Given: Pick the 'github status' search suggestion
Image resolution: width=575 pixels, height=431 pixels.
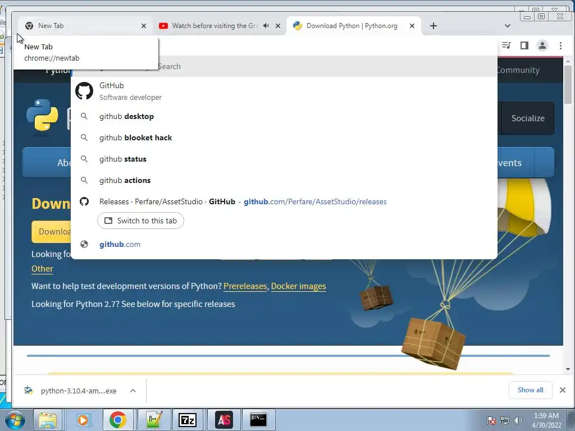Looking at the screenshot, I should (284, 159).
